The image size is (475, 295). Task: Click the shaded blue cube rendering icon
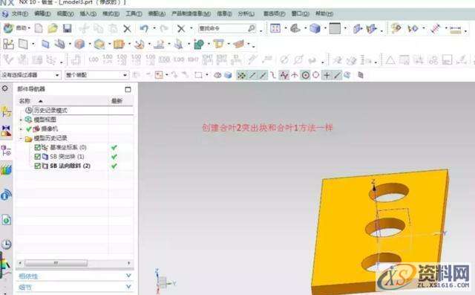[x=315, y=28]
